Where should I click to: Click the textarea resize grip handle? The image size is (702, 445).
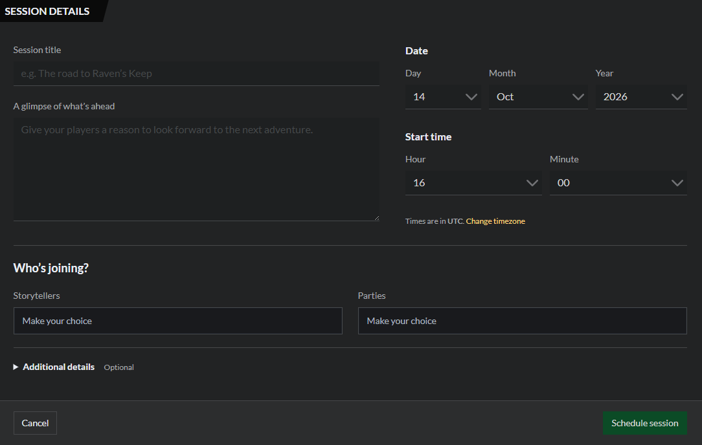point(376,218)
